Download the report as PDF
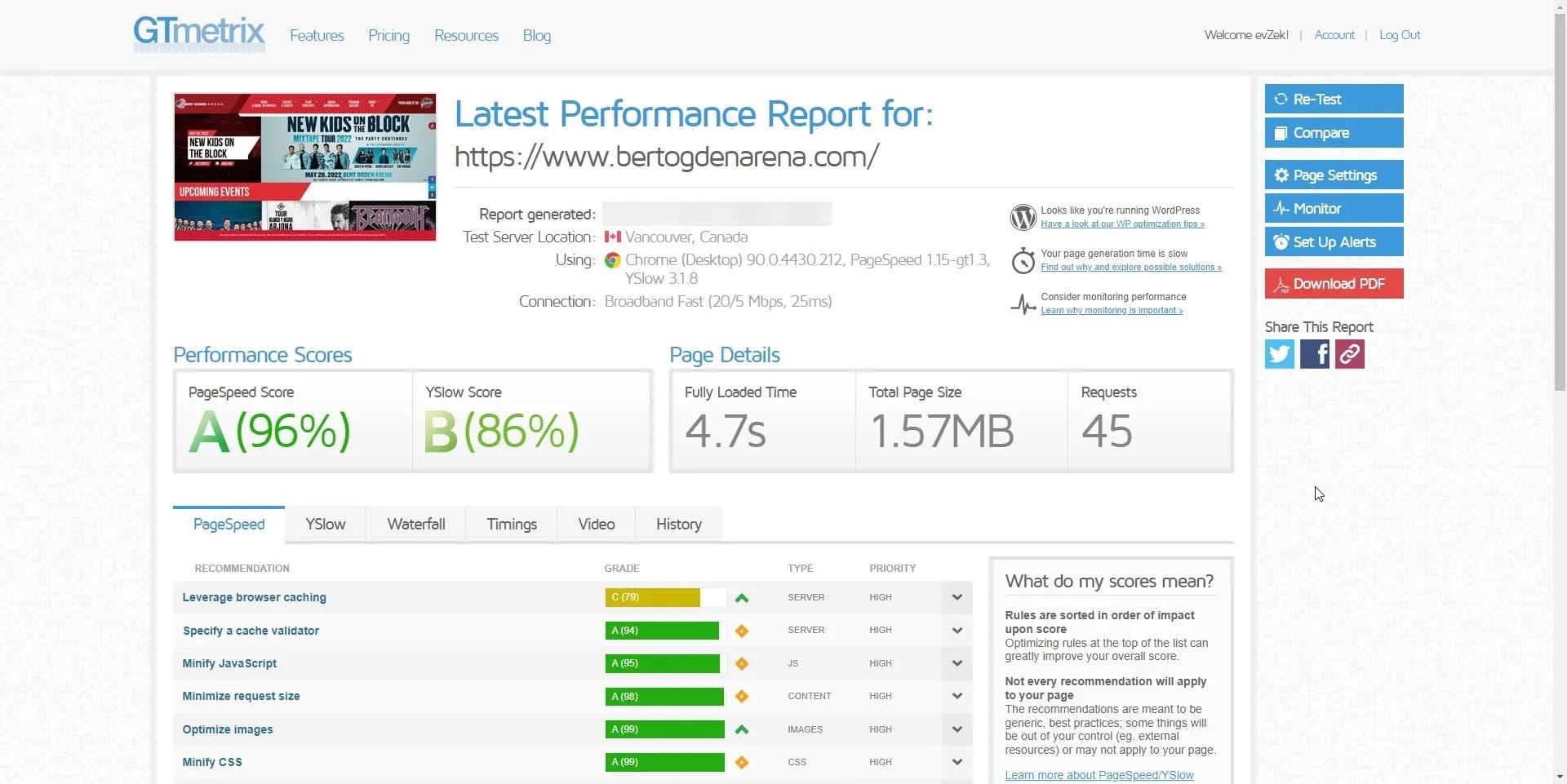Viewport: 1567px width, 784px height. click(1334, 284)
